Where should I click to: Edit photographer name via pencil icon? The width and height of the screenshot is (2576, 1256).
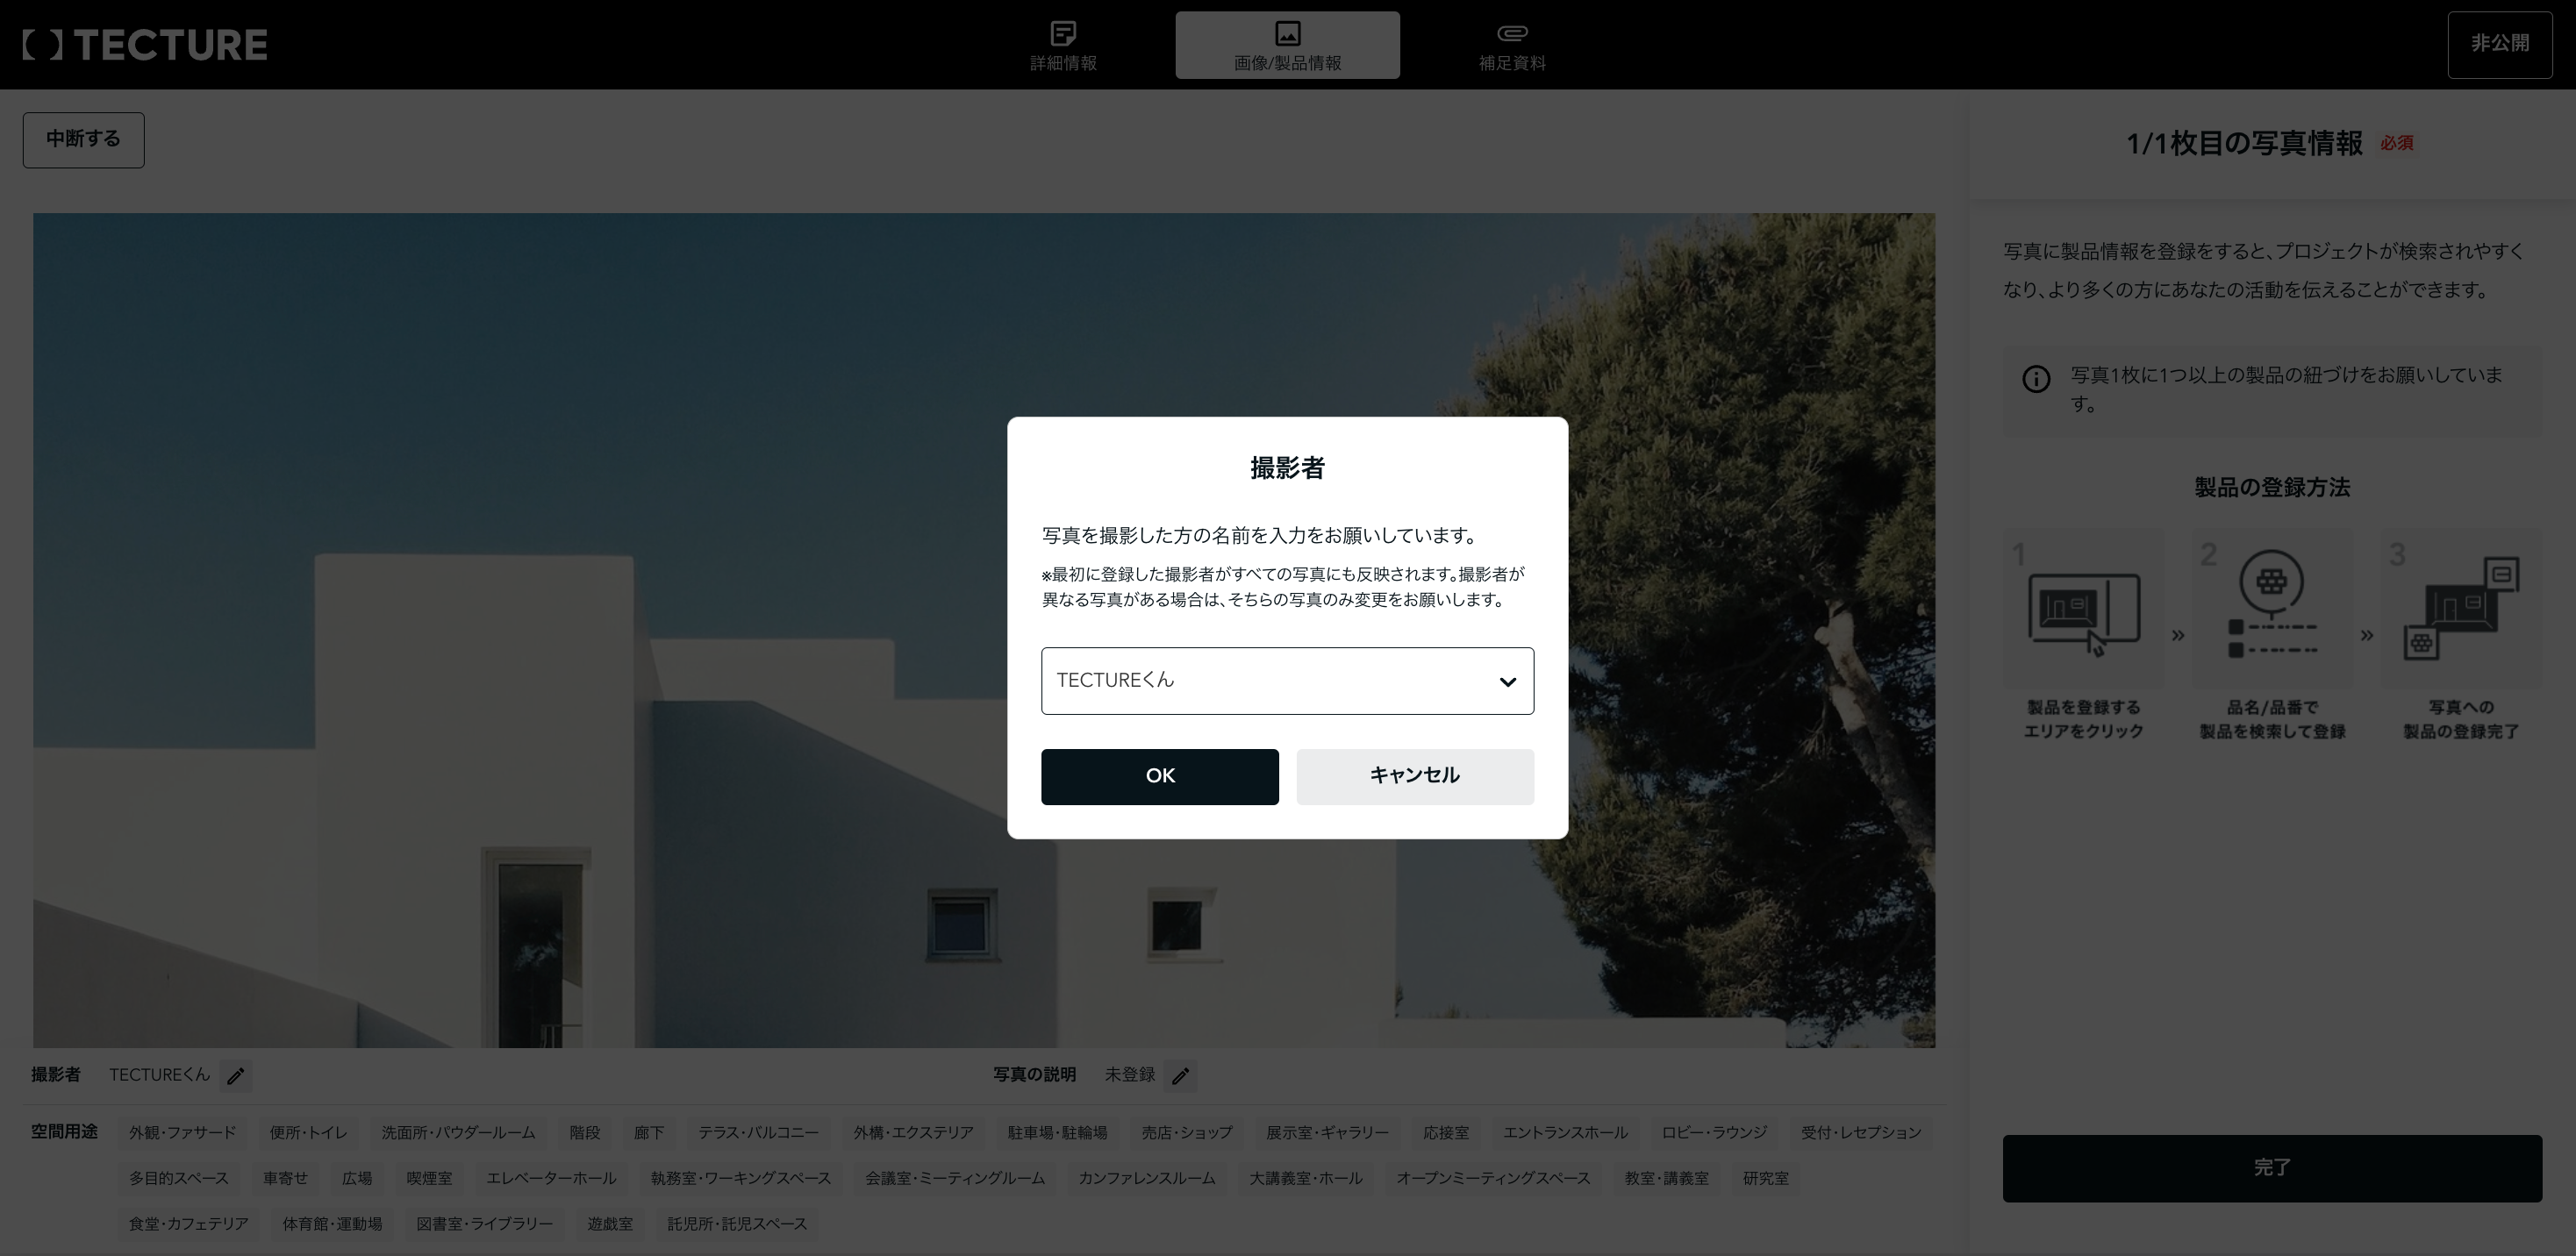(x=236, y=1076)
